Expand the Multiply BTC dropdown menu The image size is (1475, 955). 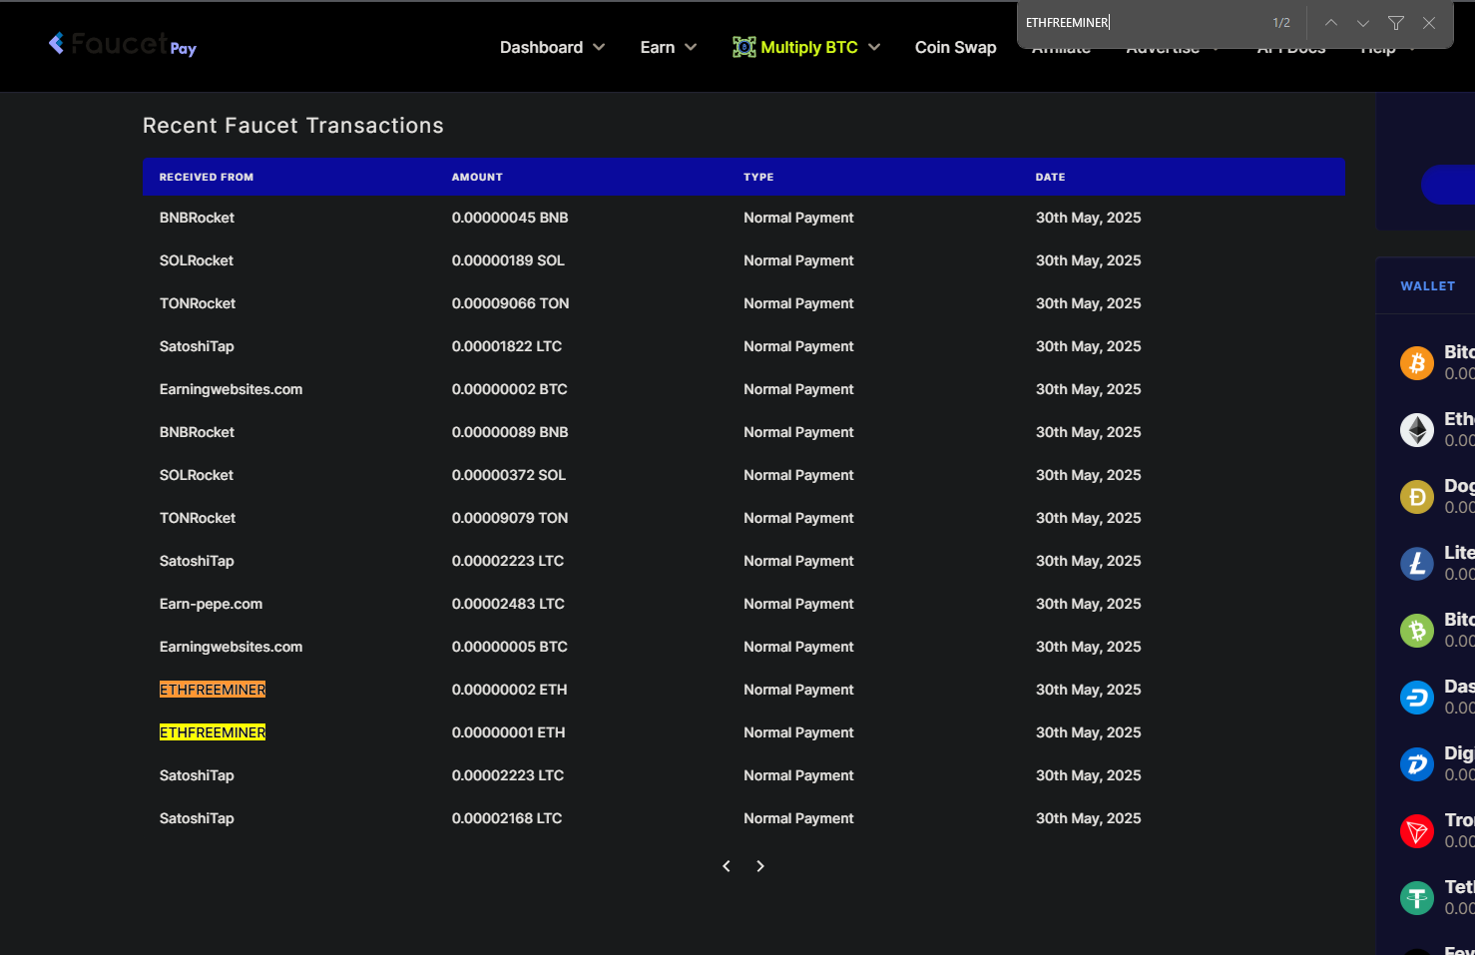coord(820,47)
